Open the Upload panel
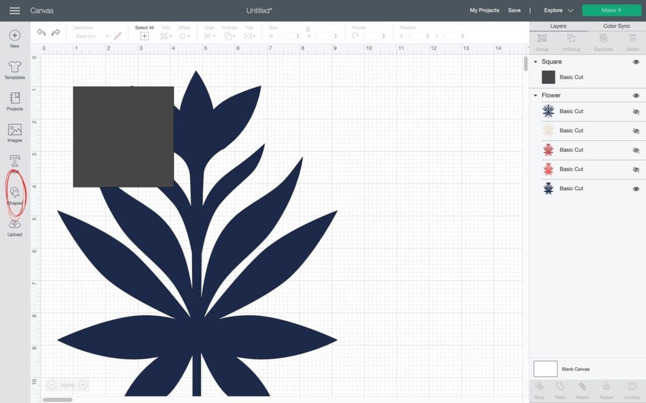This screenshot has width=646, height=403. 15,227
